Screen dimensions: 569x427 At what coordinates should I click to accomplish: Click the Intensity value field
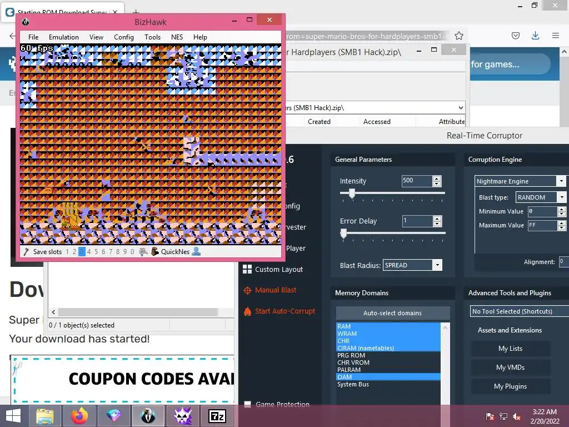pyautogui.click(x=417, y=181)
